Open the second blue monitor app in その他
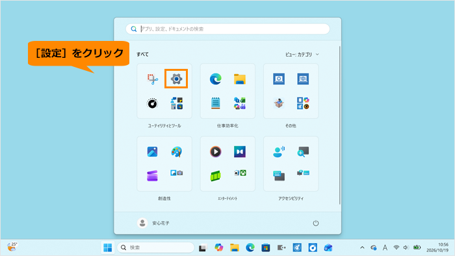The height and width of the screenshot is (256, 455). [303, 79]
